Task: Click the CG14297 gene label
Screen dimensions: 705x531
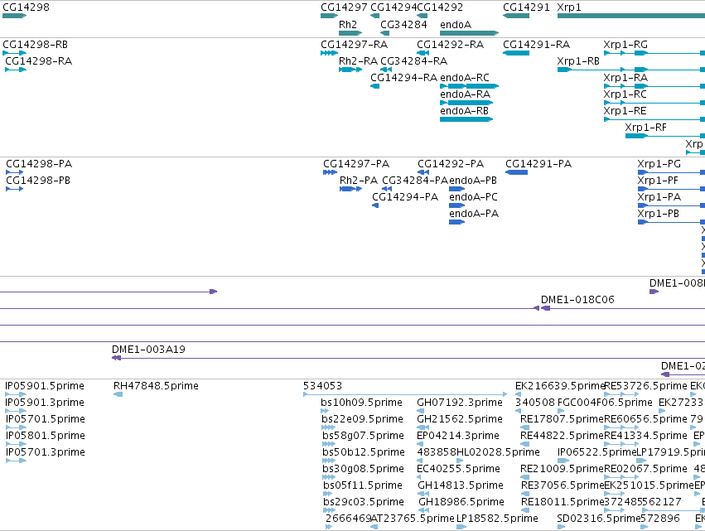Action: [344, 7]
